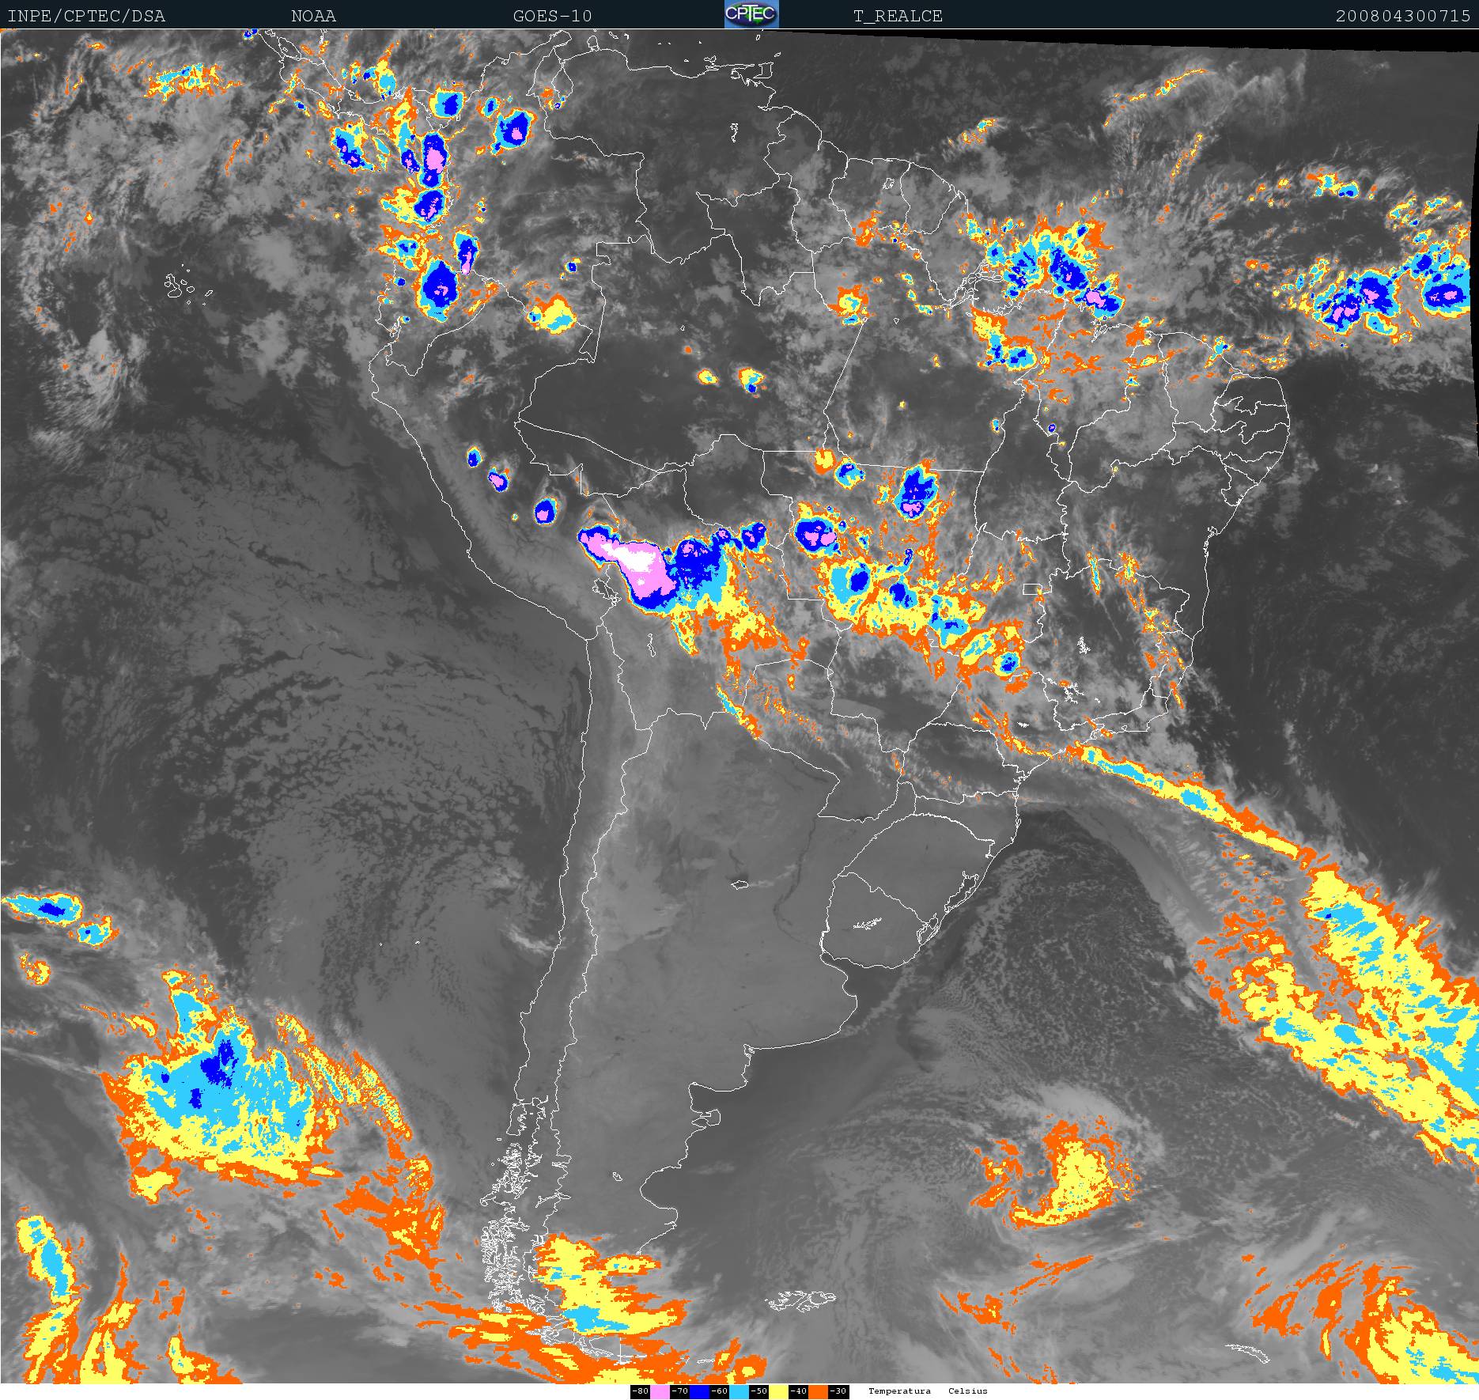
Task: Click the 200804300715 timestamp
Action: [x=1402, y=17]
